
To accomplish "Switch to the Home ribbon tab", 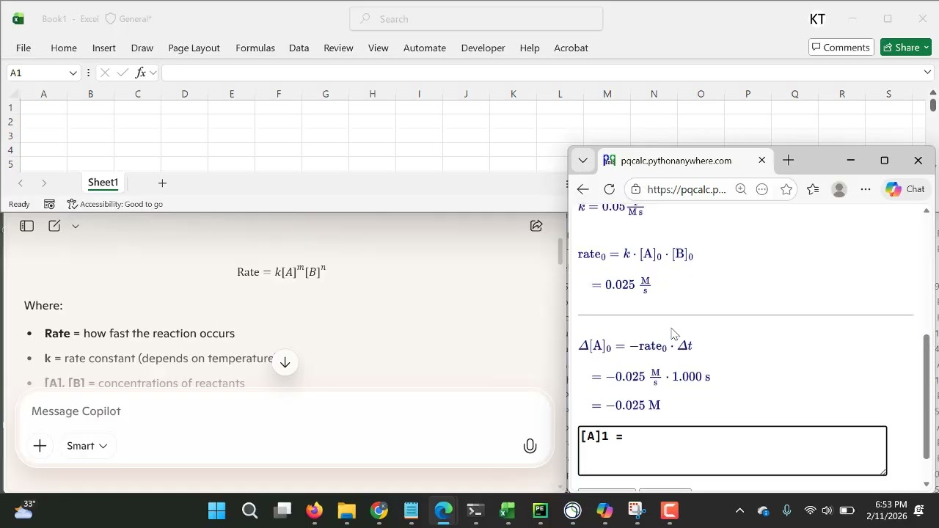I will (x=64, y=48).
